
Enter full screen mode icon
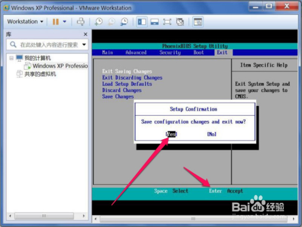click(167, 22)
